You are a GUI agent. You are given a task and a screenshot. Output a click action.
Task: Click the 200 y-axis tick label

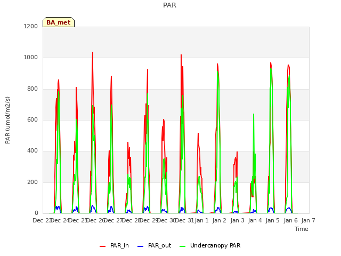click(x=33, y=182)
